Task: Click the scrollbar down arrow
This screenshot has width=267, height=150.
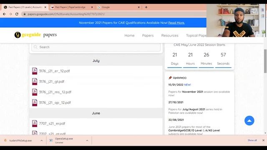Action: point(265,133)
